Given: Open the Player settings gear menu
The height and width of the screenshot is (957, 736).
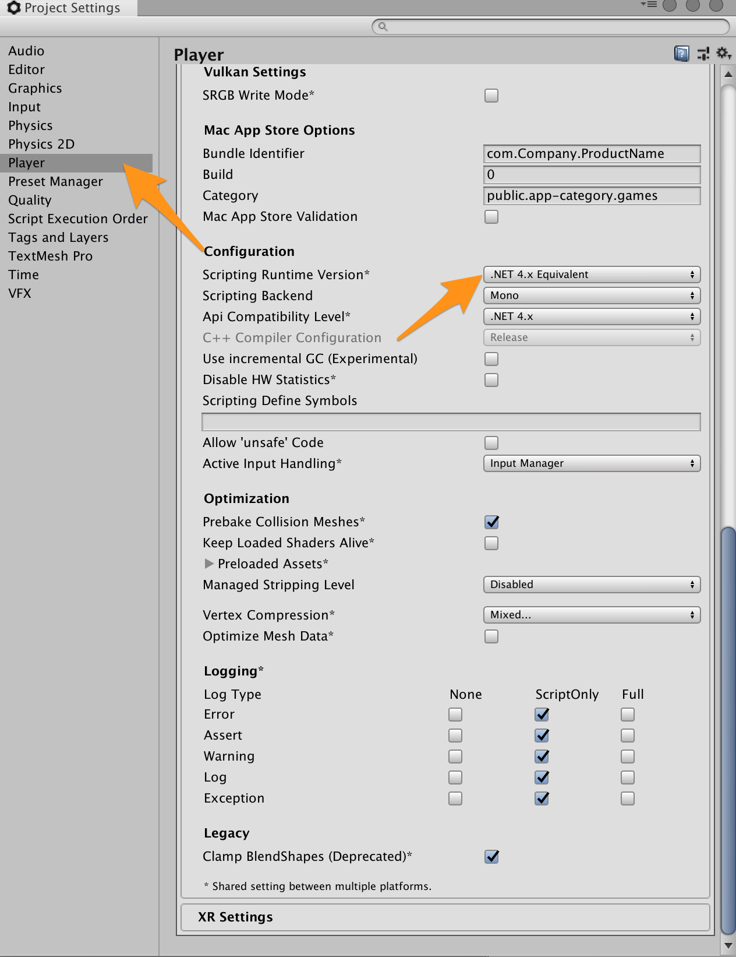Looking at the screenshot, I should (724, 53).
